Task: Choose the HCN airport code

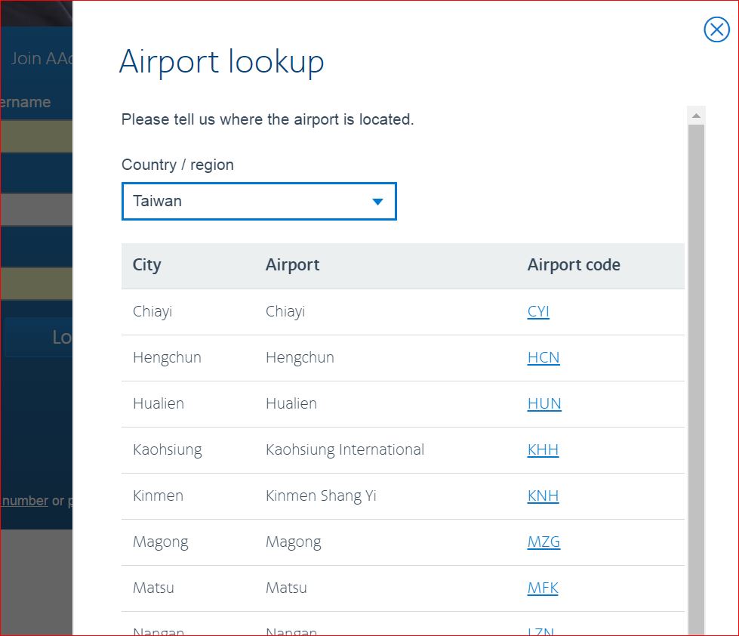Action: click(x=543, y=358)
